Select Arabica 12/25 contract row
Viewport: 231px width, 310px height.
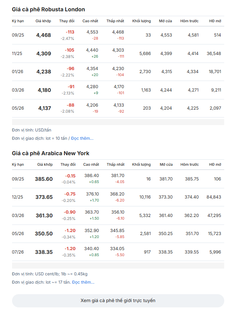118,197
